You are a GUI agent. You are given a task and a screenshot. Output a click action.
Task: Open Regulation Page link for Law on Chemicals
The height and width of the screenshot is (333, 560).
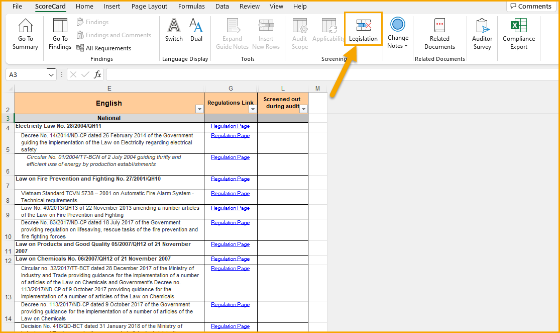tap(231, 259)
